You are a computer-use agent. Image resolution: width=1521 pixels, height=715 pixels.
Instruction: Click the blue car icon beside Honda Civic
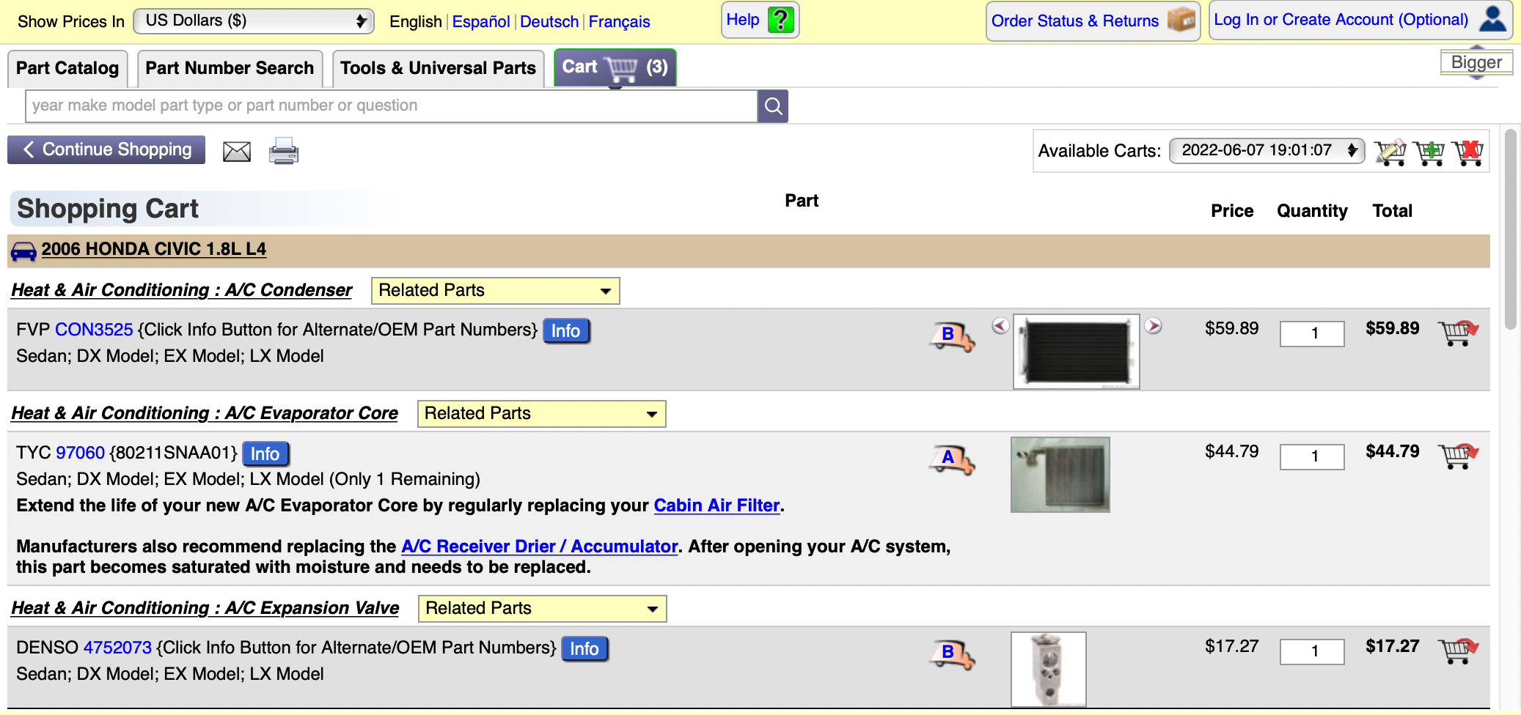click(23, 251)
